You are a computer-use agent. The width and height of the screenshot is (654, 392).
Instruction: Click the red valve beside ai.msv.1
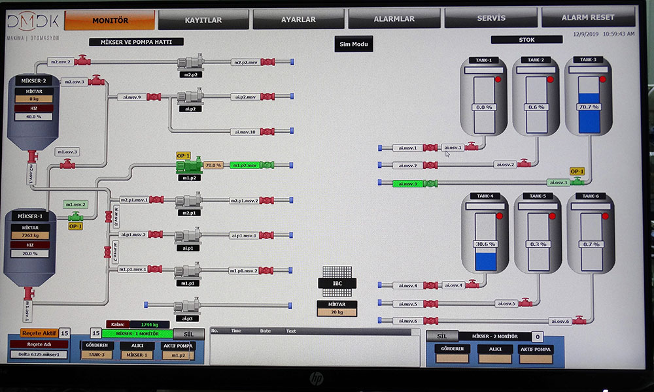coord(430,148)
